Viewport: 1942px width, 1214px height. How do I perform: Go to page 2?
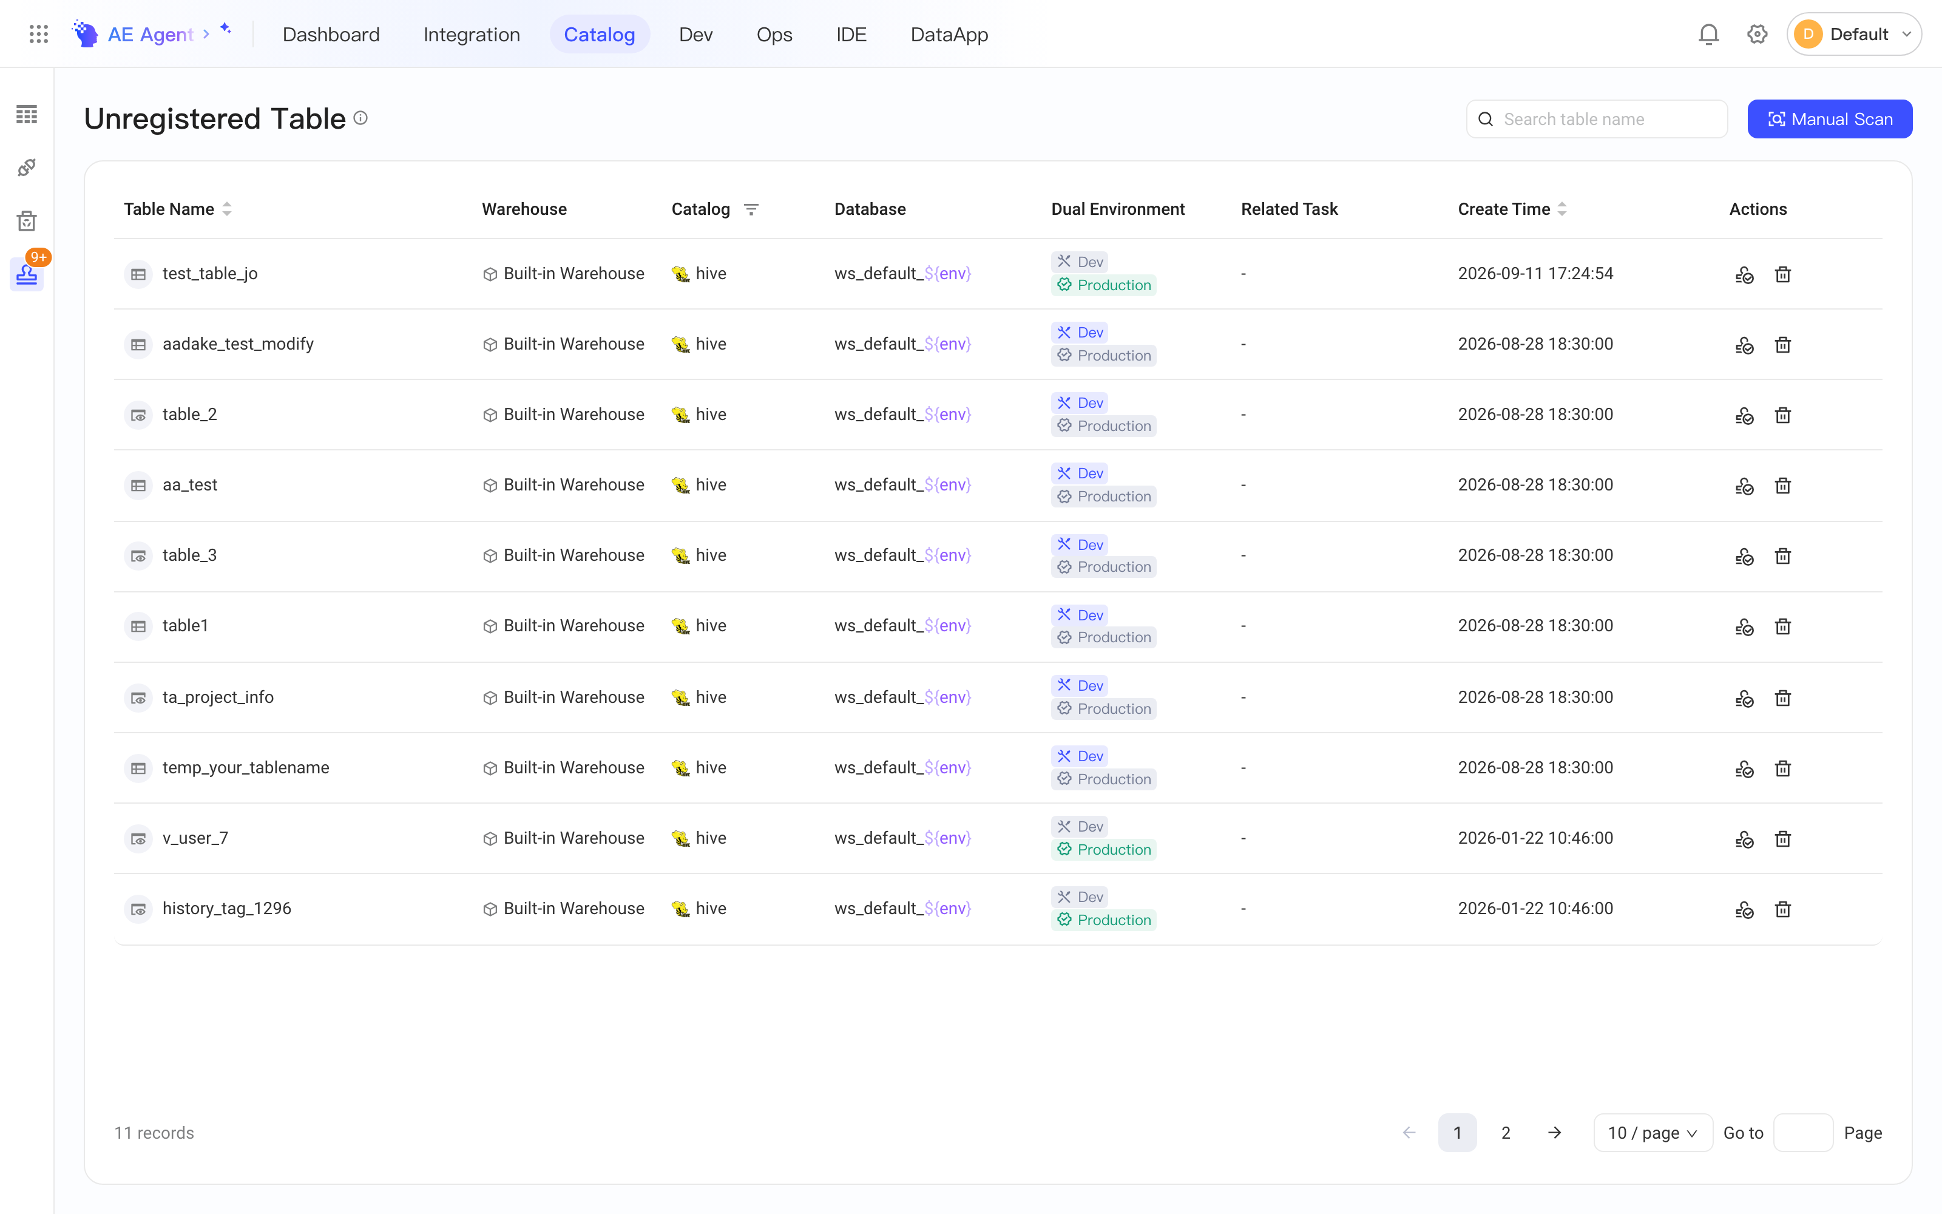pos(1506,1132)
